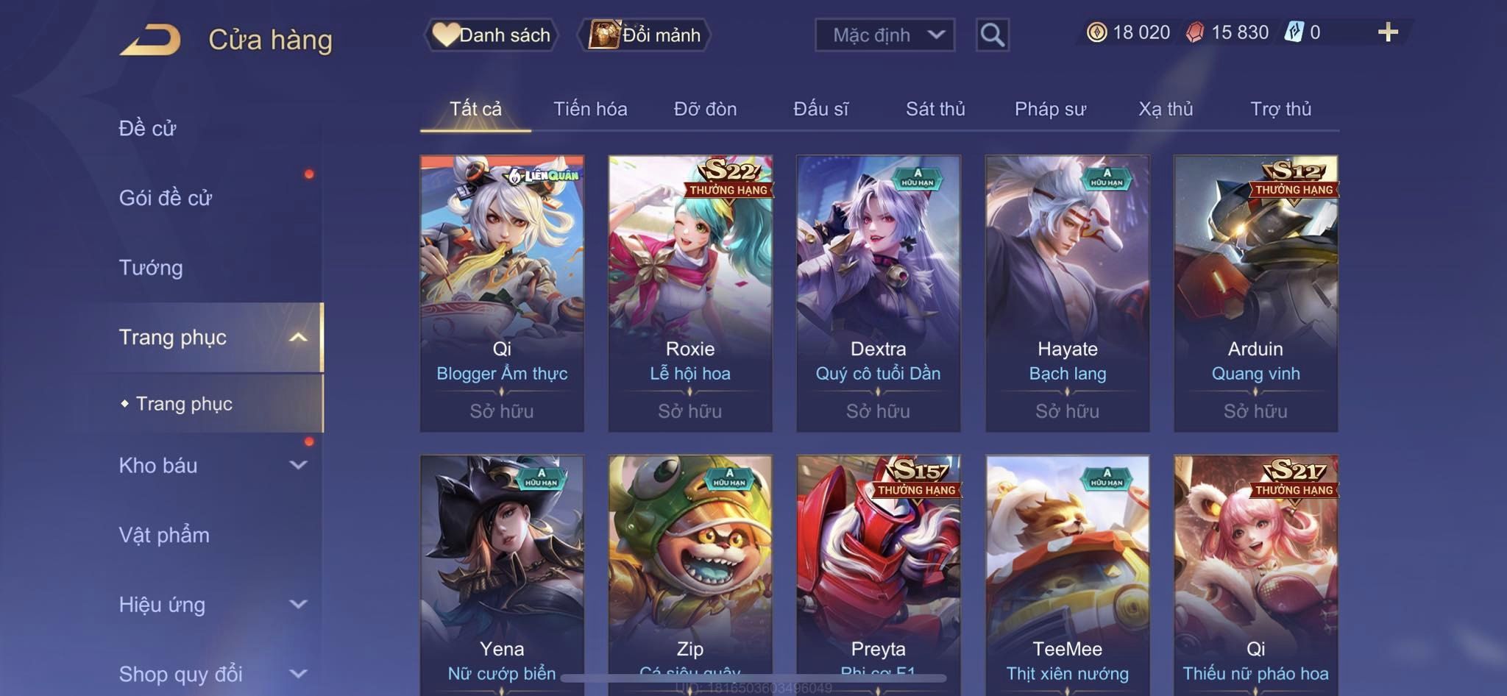Tap the blue voucher currency icon
This screenshot has height=696, width=1507.
pyautogui.click(x=1294, y=32)
